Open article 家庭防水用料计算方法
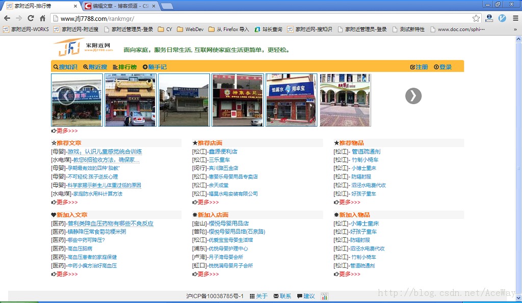 pyautogui.click(x=97, y=194)
